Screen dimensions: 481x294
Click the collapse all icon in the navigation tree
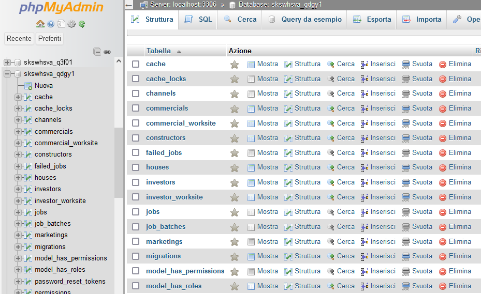pyautogui.click(x=97, y=52)
